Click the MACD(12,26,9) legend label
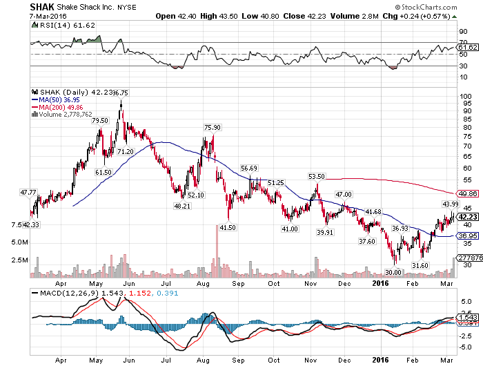 pyautogui.click(x=69, y=293)
